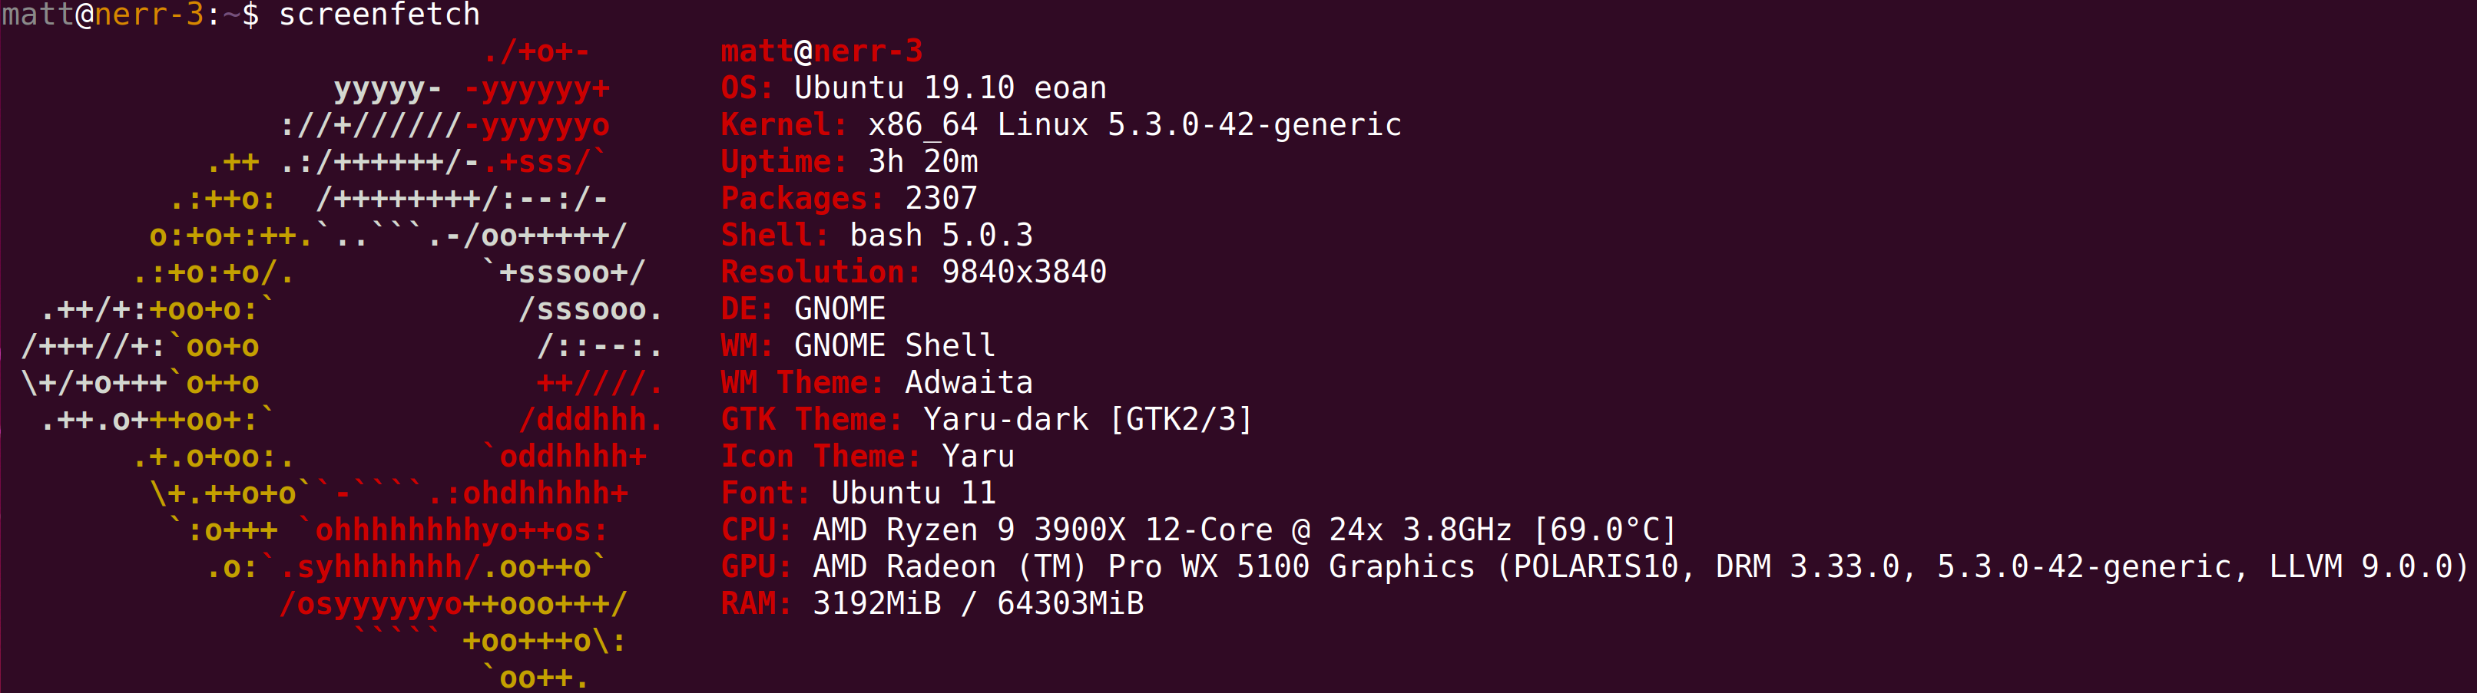
Task: Click the Uptime value 3h 20m
Action: click(922, 161)
